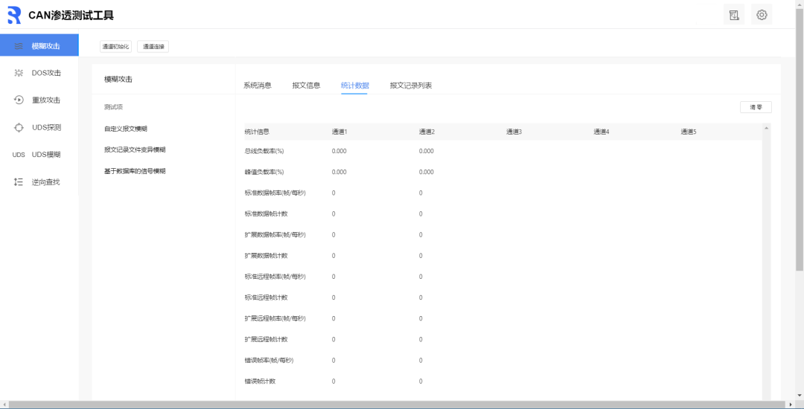Click the fuzz attack (模糊攻击) sidebar icon

pyautogui.click(x=19, y=46)
